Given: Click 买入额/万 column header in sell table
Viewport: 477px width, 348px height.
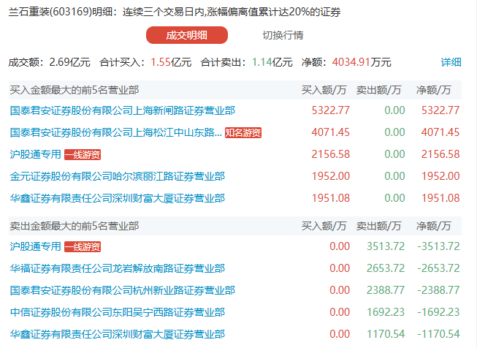Looking at the screenshot, I should click(324, 226).
